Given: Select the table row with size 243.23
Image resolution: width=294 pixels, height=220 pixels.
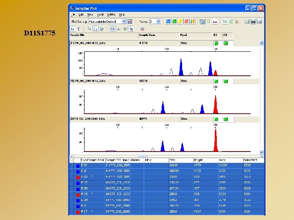Looking at the screenshot, I should [167, 206].
